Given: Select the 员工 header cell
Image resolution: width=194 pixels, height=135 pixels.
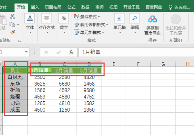Looking at the screenshot, I should click(15, 70).
